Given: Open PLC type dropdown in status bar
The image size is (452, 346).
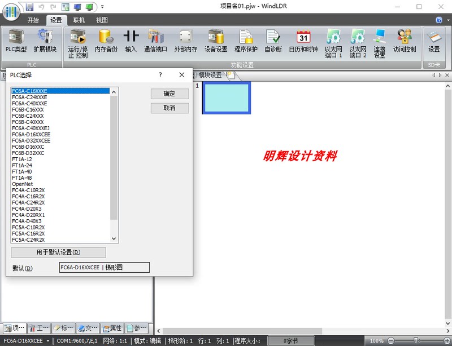Looking at the screenshot, I should click(48, 341).
